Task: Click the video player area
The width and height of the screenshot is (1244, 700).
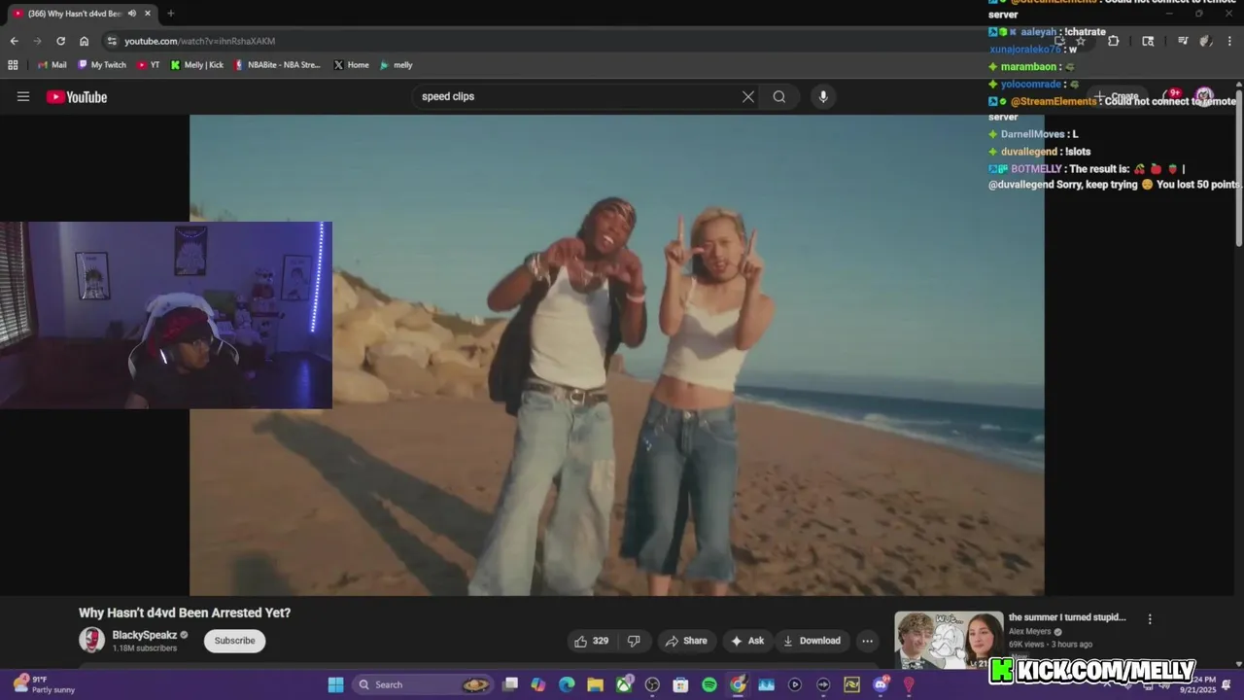Action: coord(617,355)
